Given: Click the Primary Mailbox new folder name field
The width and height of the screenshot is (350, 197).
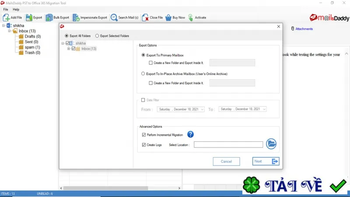Looking at the screenshot, I should [232, 63].
